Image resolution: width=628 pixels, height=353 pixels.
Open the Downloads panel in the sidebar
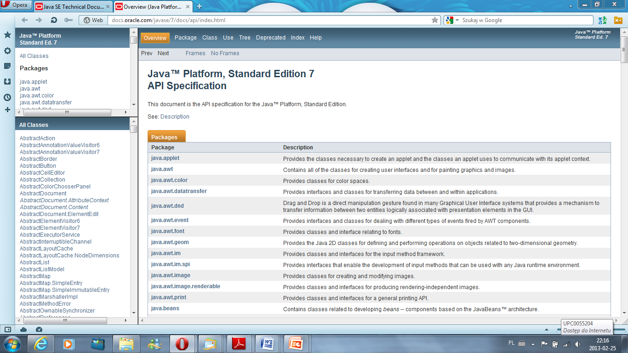[7, 81]
